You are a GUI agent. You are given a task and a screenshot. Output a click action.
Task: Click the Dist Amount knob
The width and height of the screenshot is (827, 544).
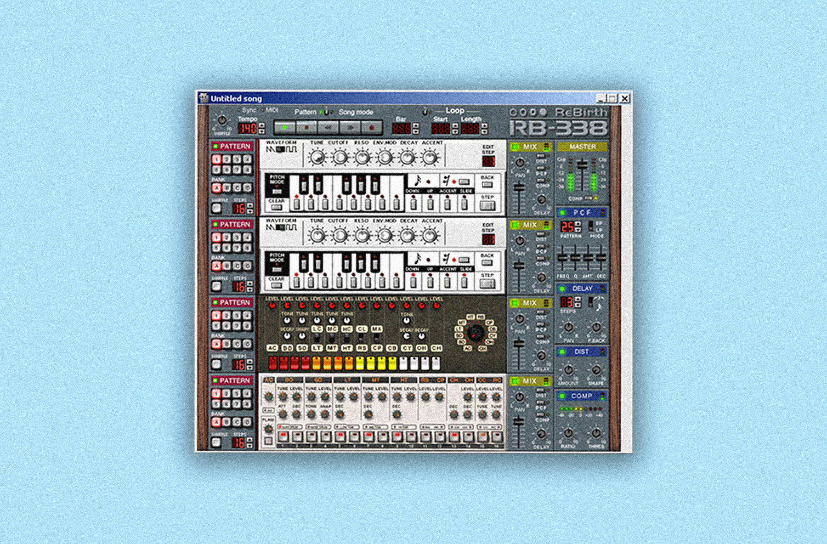coord(568,370)
